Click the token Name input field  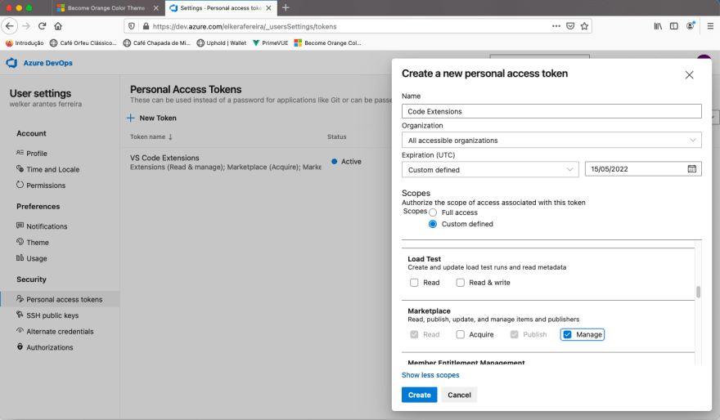pos(551,111)
